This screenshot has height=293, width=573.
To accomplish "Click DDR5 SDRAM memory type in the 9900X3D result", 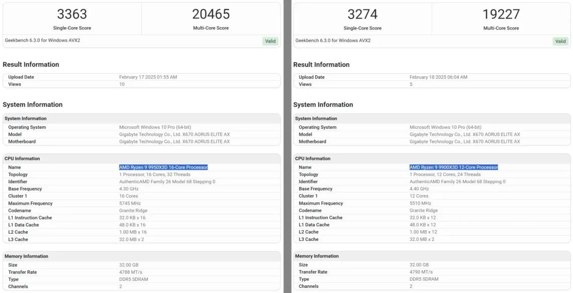I will click(424, 279).
